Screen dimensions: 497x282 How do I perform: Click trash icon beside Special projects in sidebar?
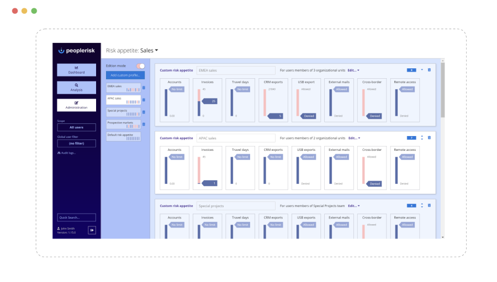click(x=144, y=112)
